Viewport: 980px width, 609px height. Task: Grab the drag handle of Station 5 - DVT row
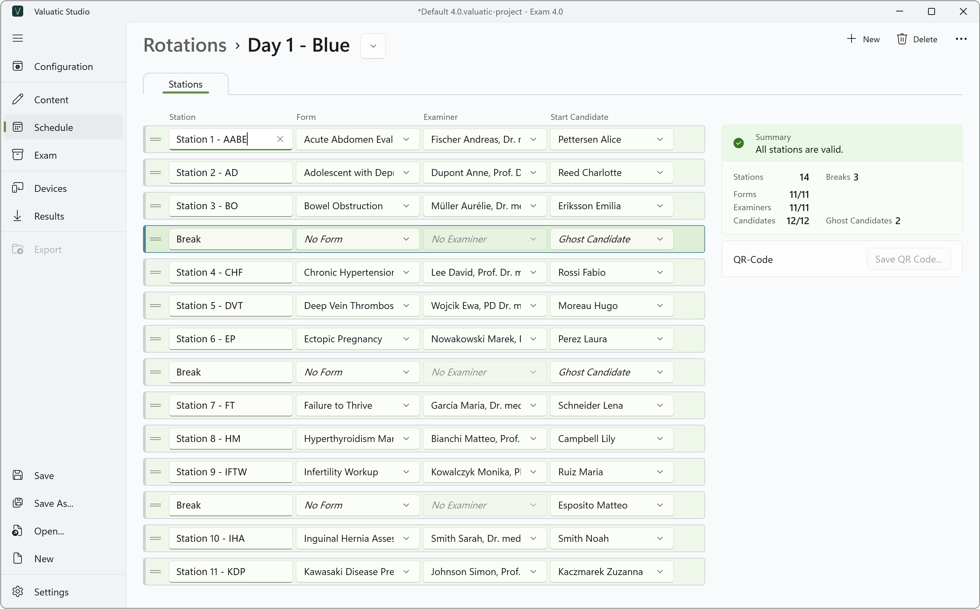point(155,305)
